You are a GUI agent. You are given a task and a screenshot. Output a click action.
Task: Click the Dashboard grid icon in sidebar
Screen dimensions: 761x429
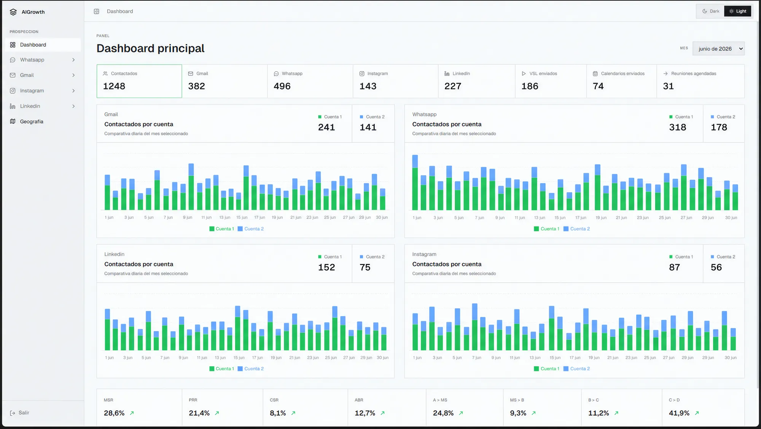pyautogui.click(x=13, y=45)
